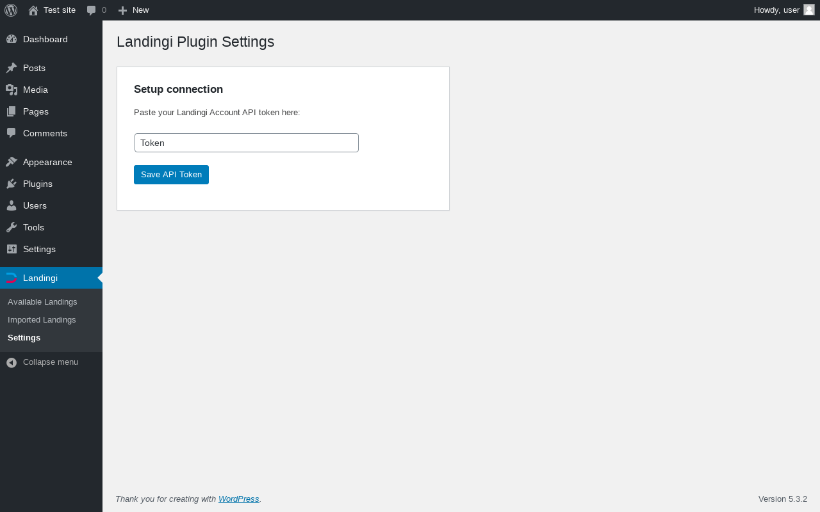Click the Plugins plug icon
Image resolution: width=820 pixels, height=512 pixels.
click(12, 184)
